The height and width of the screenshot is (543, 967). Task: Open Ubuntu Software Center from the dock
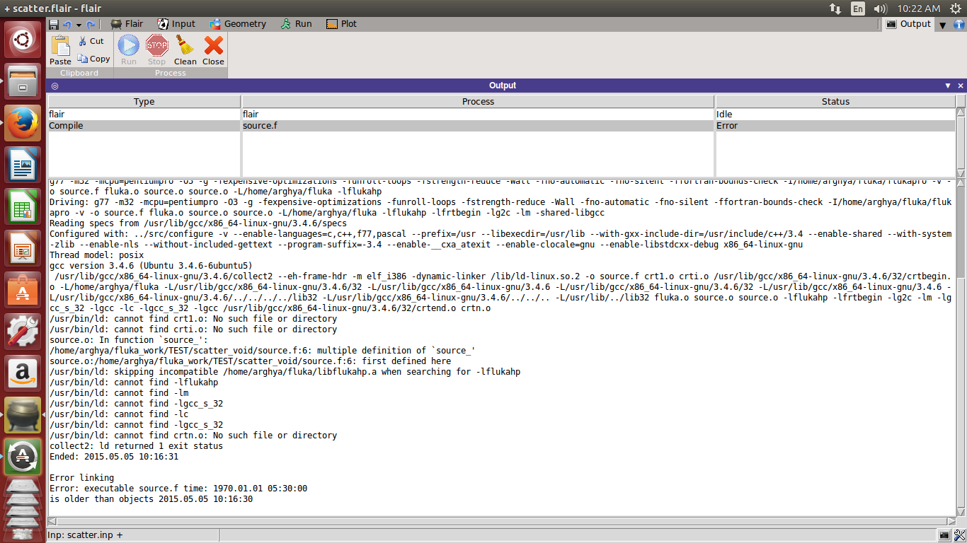click(23, 290)
